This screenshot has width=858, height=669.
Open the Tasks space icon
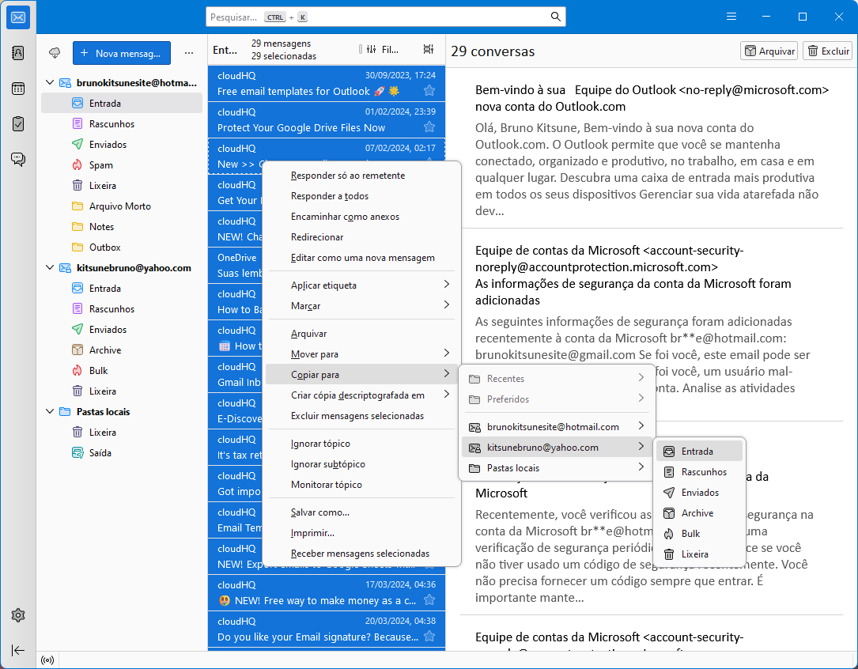tap(18, 124)
